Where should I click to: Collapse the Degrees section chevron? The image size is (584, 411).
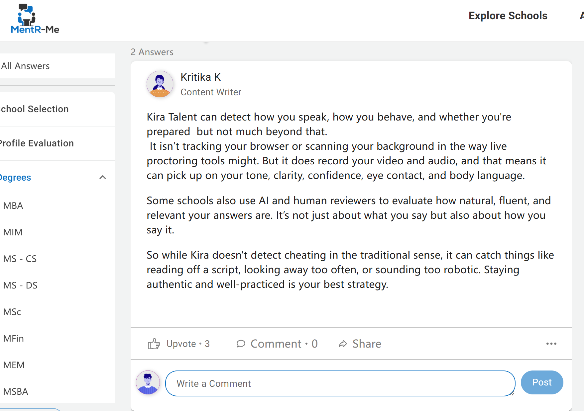point(103,177)
